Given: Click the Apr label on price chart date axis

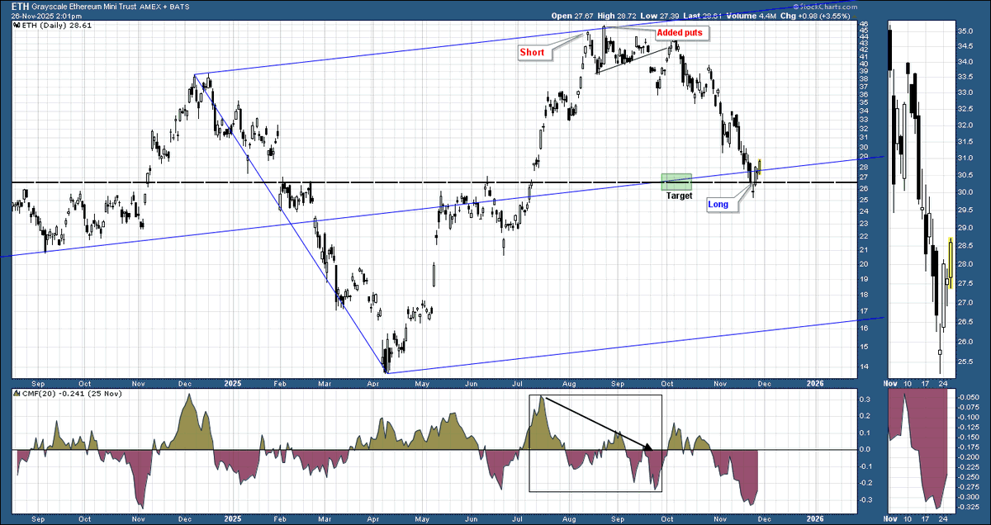Looking at the screenshot, I should click(372, 383).
